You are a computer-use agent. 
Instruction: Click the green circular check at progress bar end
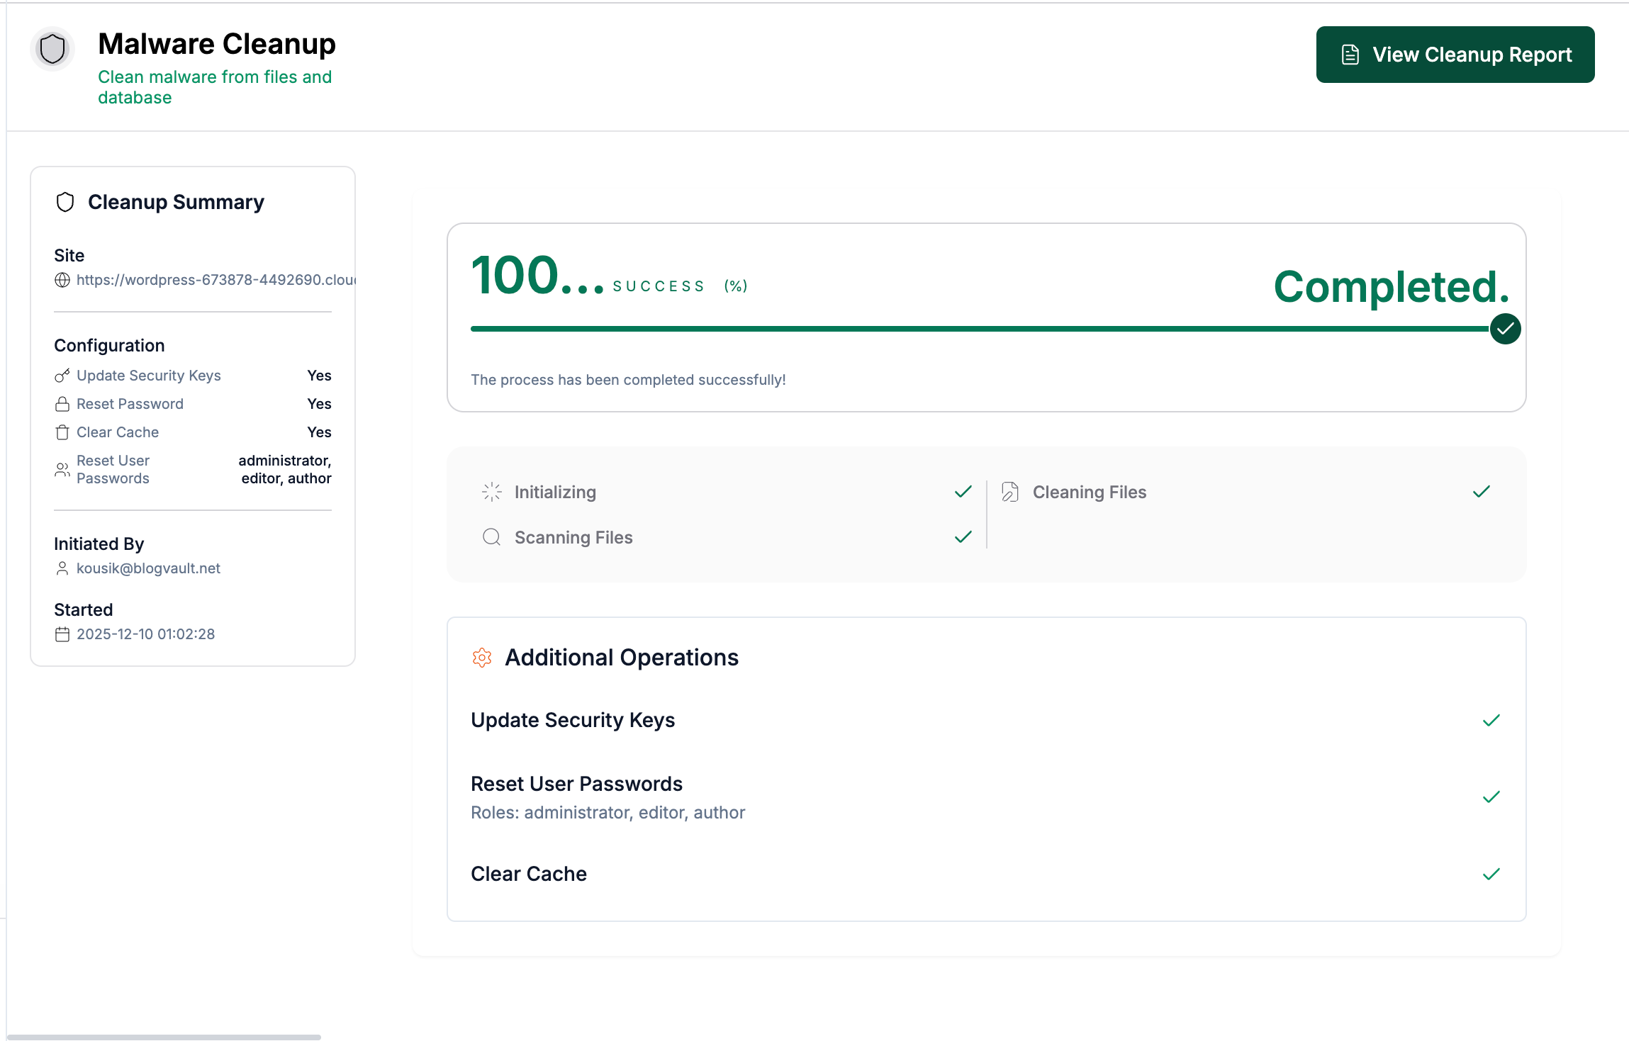tap(1506, 328)
